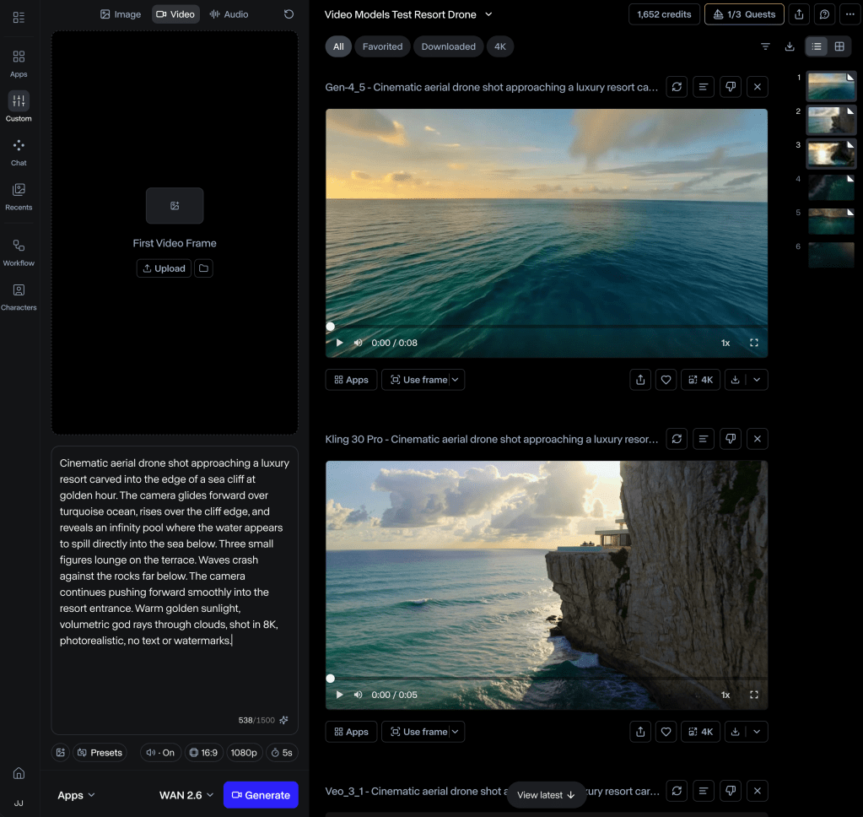Switch to the Audio tab
The width and height of the screenshot is (863, 817).
click(x=229, y=14)
